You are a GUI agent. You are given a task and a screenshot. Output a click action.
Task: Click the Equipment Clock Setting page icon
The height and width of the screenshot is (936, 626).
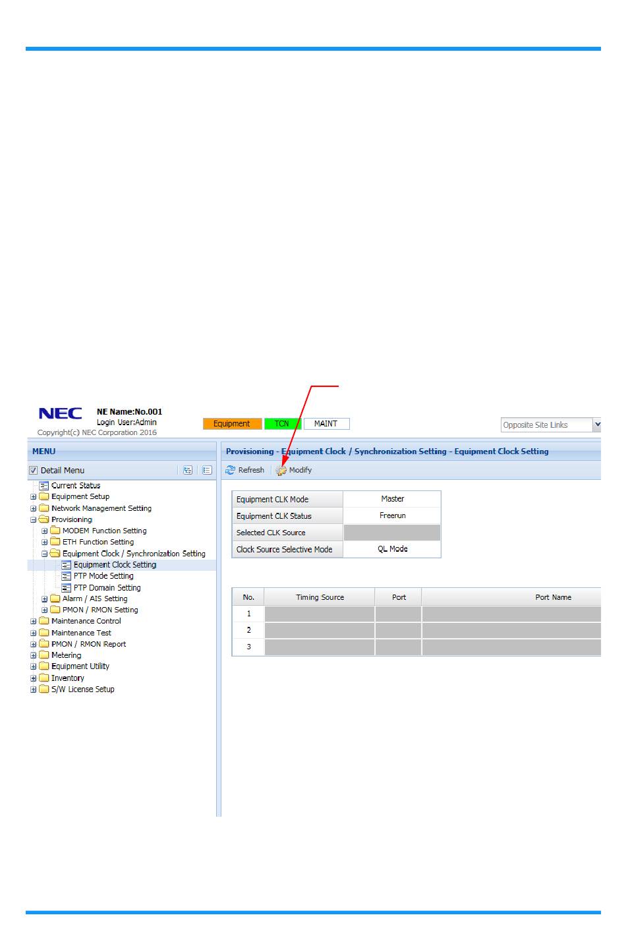coord(67,565)
